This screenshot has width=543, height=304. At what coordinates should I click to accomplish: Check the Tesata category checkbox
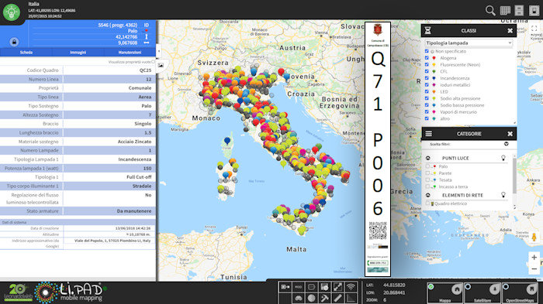click(x=427, y=179)
